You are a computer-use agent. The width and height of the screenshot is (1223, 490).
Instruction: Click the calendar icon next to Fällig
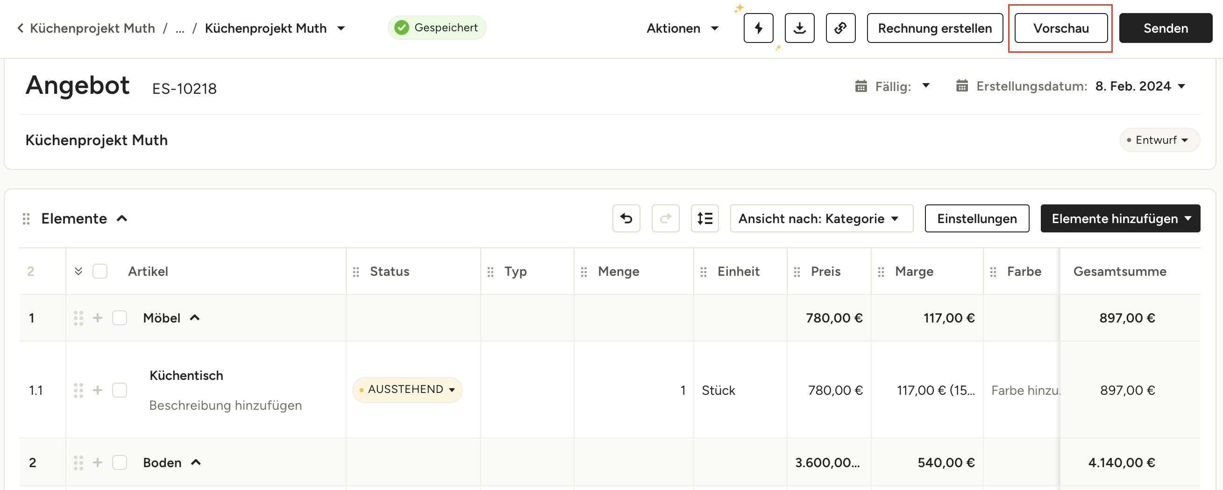pos(861,86)
